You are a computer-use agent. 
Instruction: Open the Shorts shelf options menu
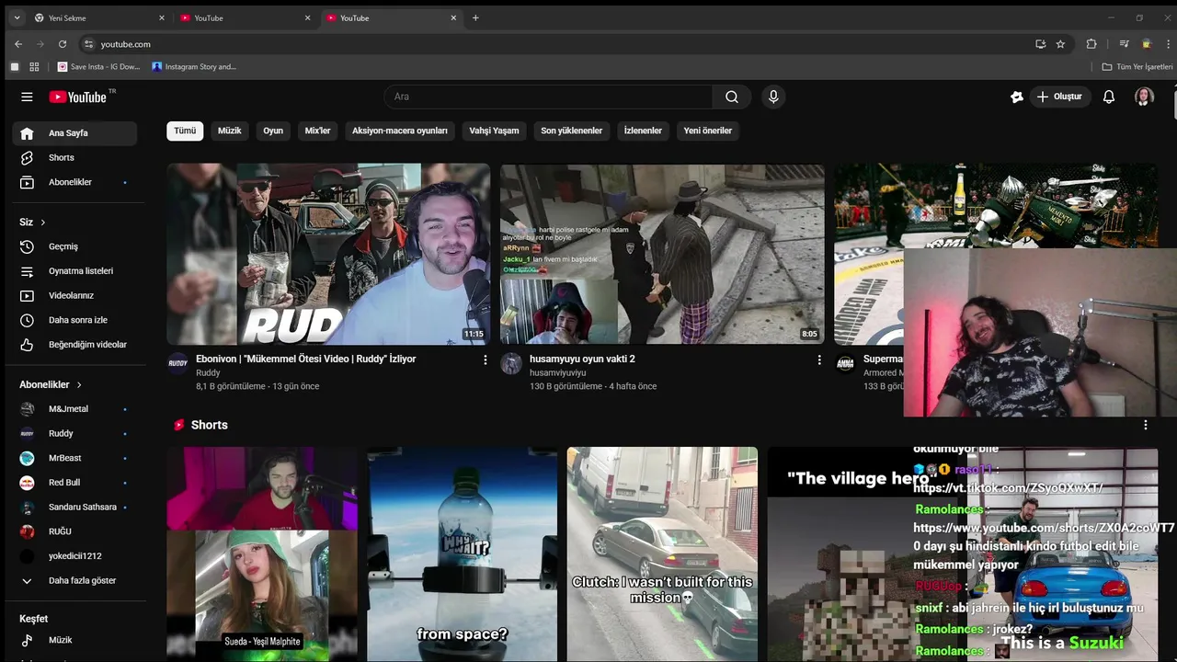click(1146, 425)
